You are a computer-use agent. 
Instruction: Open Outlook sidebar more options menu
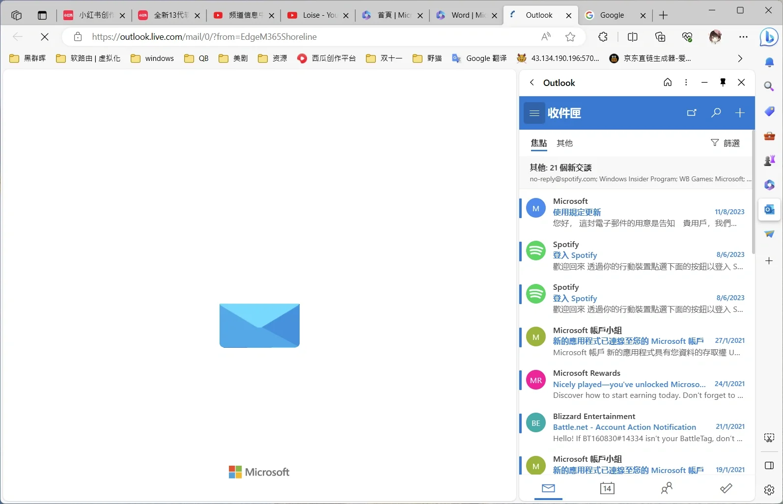click(686, 83)
